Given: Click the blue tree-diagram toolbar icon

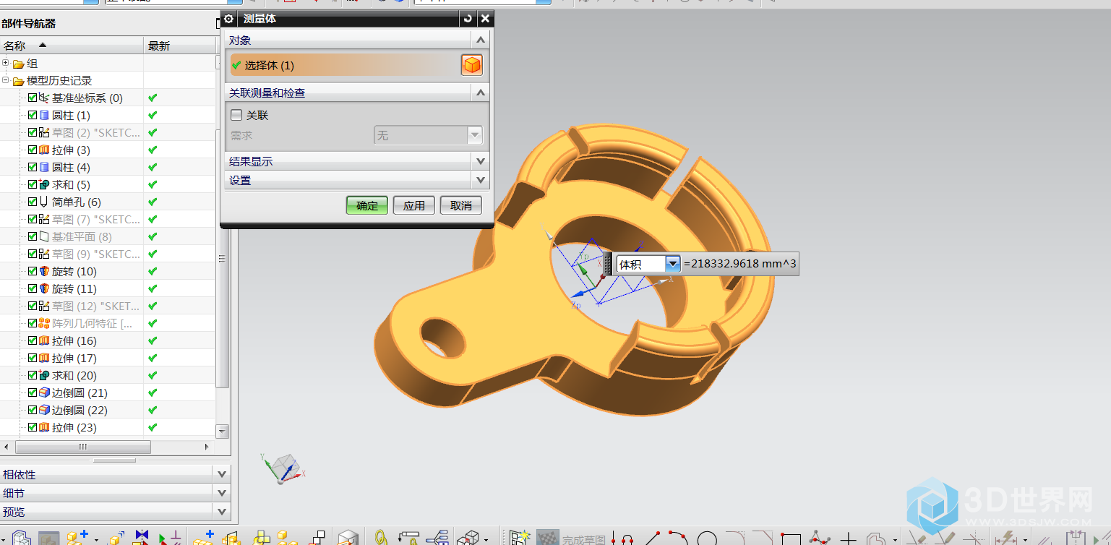Looking at the screenshot, I should pyautogui.click(x=438, y=538).
